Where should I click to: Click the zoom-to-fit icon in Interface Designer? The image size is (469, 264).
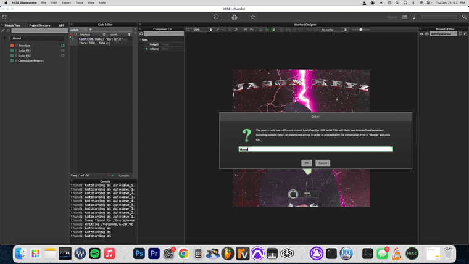click(x=188, y=30)
